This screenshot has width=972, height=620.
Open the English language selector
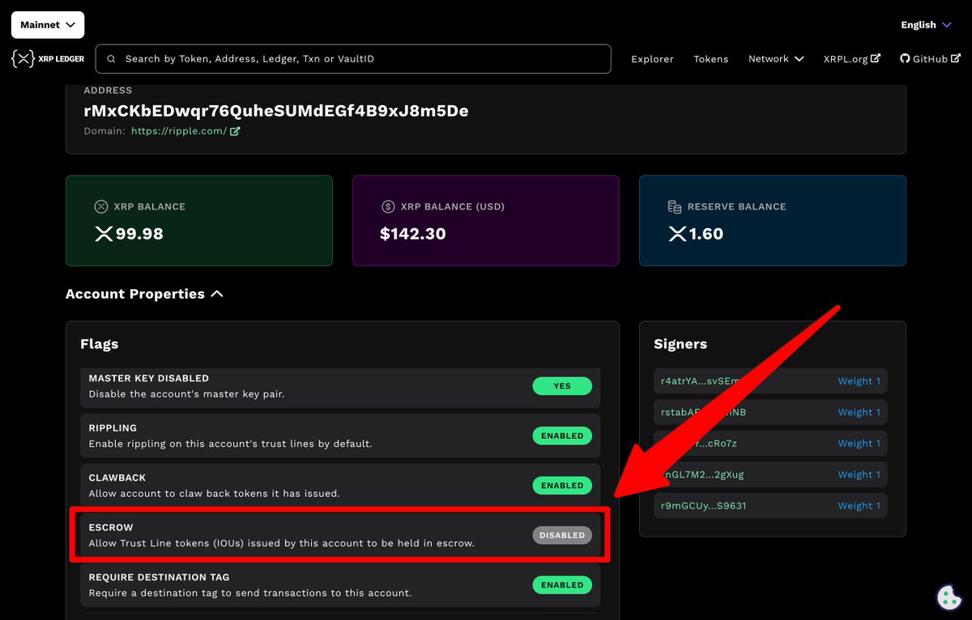(x=926, y=25)
